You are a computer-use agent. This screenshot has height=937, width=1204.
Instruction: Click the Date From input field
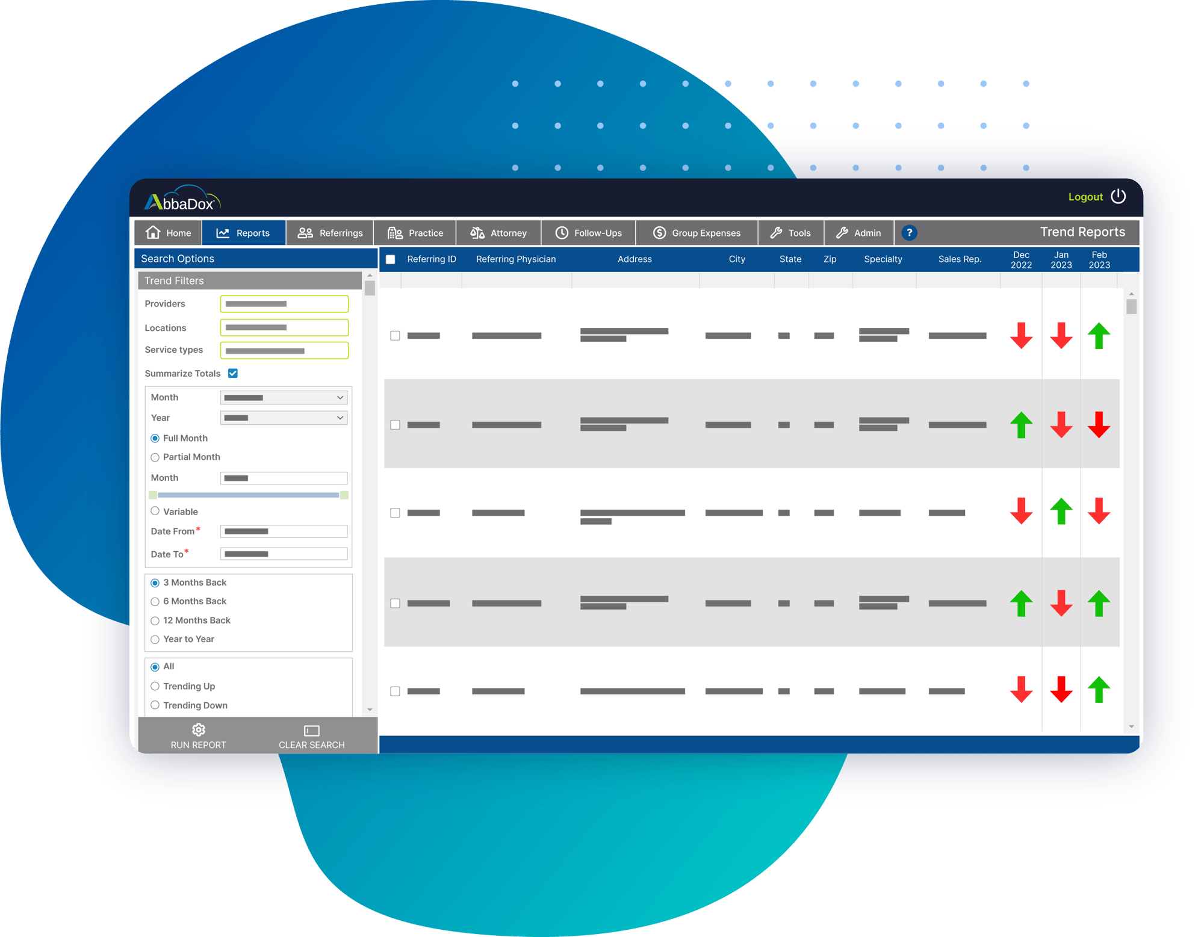tap(284, 531)
